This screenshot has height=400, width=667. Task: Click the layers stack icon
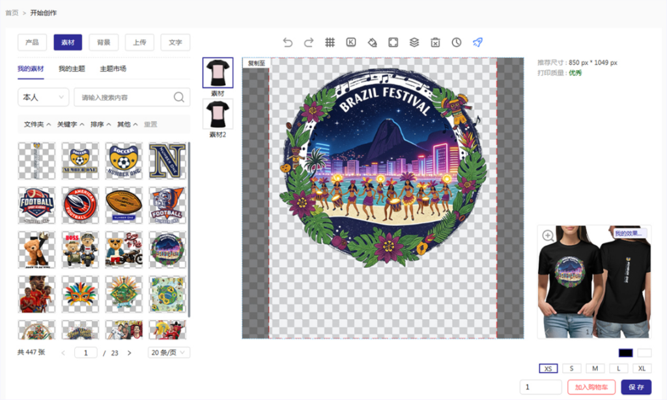[x=414, y=42]
